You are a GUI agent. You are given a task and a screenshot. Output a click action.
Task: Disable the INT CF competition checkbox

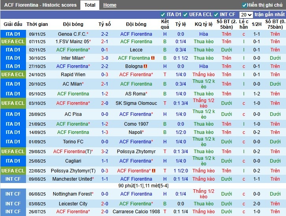216,15
